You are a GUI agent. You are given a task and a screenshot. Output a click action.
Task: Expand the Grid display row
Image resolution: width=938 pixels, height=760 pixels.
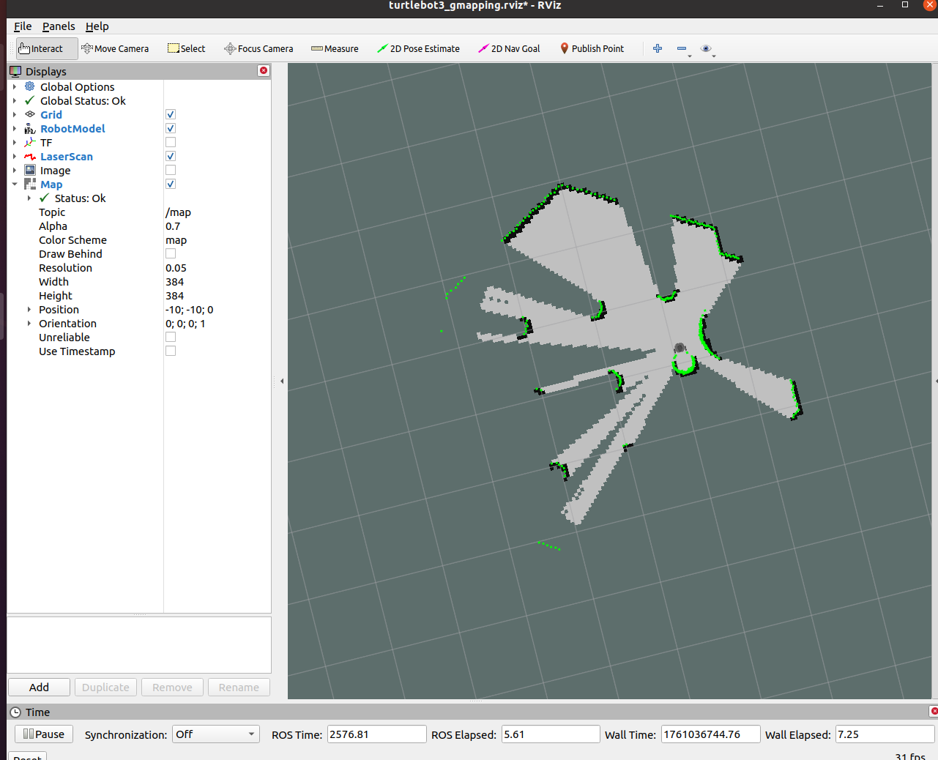coord(15,114)
